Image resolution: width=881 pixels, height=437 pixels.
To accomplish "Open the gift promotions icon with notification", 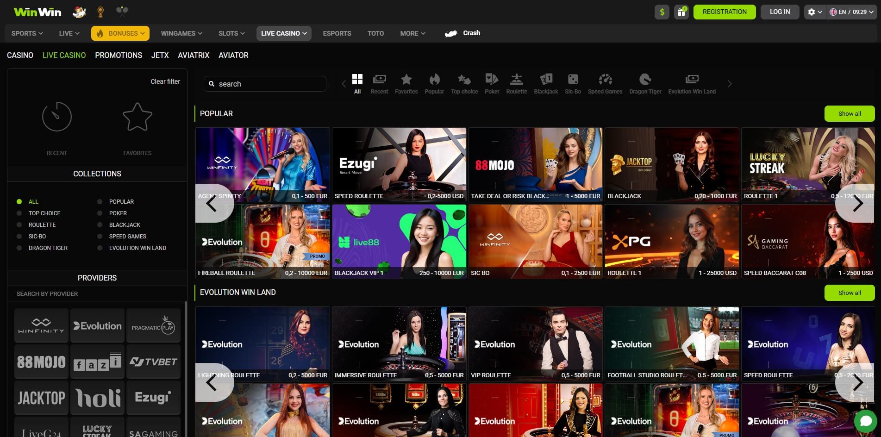I will coord(681,12).
